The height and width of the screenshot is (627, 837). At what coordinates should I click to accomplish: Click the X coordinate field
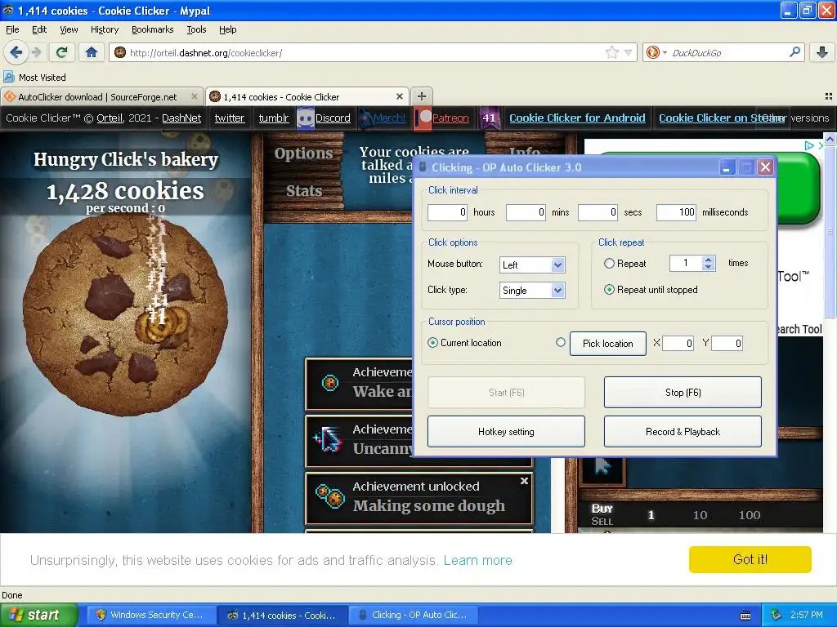678,344
